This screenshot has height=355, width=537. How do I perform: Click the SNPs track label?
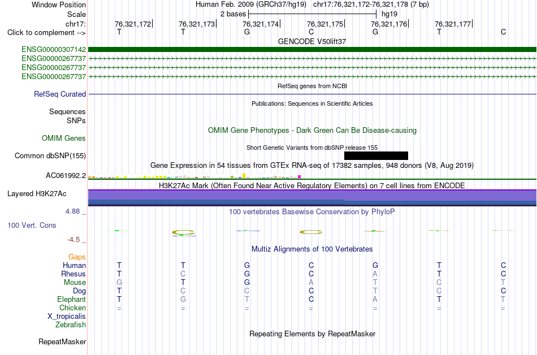pos(76,120)
